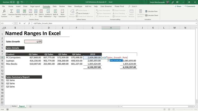Click the Search box
Image resolution: width=198 pixels, height=111 pixels.
click(x=133, y=6)
